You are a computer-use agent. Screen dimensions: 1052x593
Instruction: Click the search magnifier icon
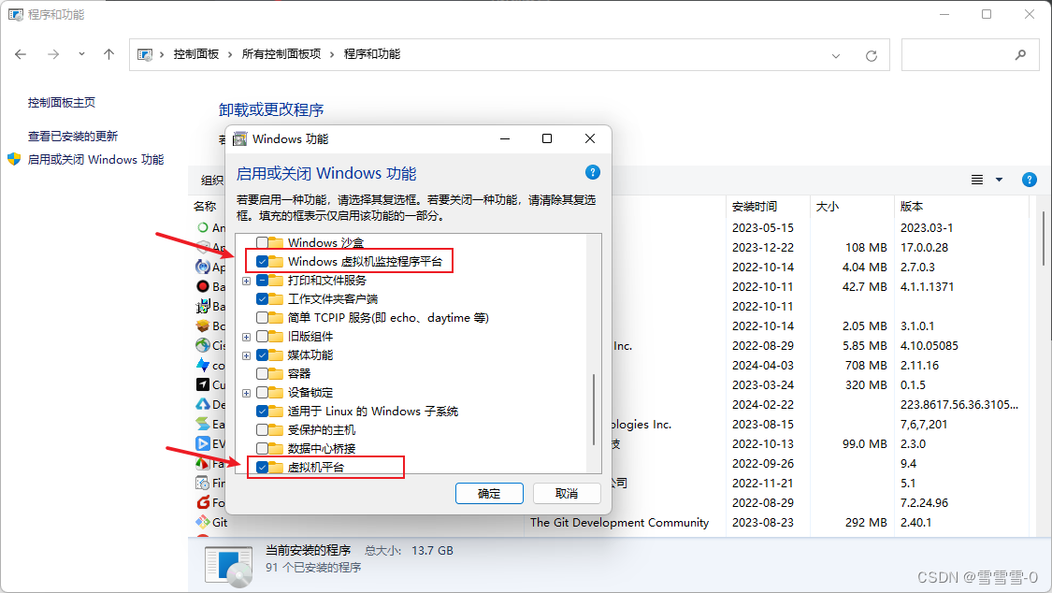click(x=1020, y=55)
